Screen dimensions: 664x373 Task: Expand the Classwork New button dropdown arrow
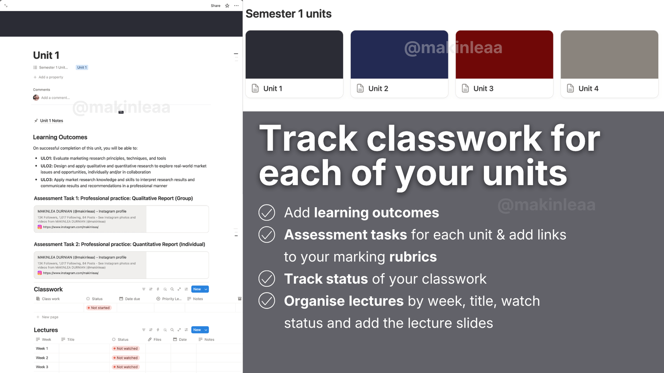[x=206, y=289]
